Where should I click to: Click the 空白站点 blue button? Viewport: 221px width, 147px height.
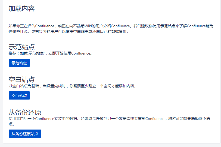pos(19,95)
